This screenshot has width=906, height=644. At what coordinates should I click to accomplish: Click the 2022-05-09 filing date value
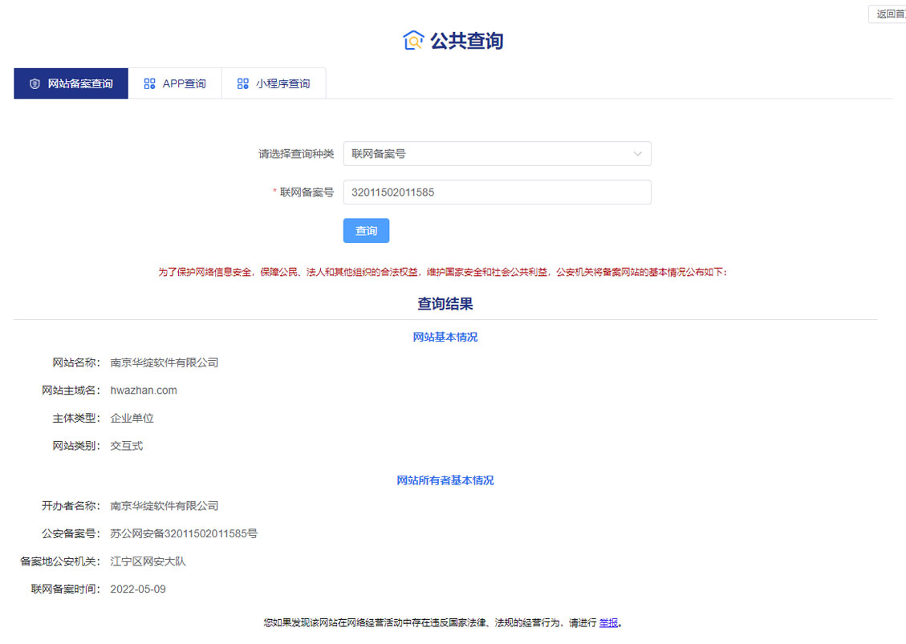tap(138, 589)
